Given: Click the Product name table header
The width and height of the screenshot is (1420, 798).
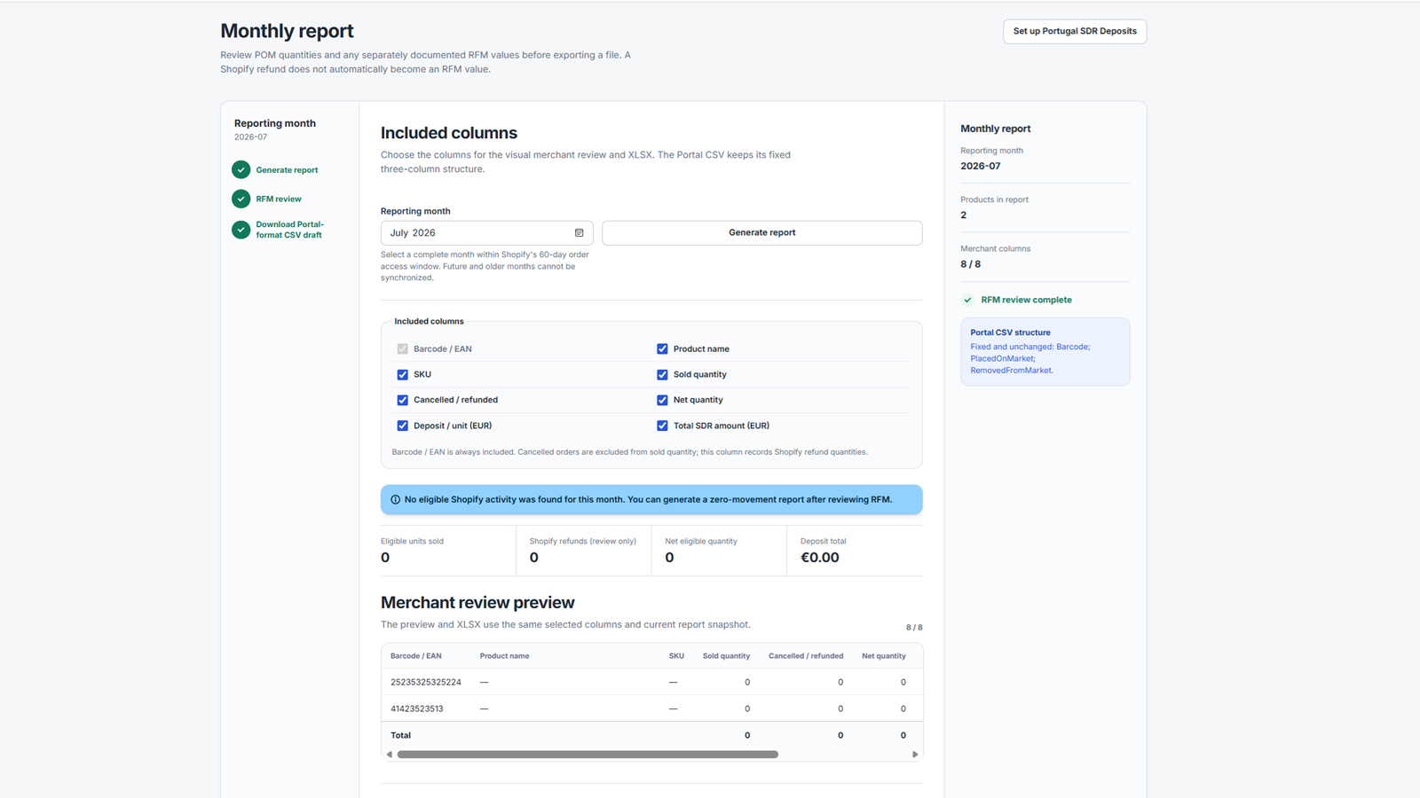Looking at the screenshot, I should pos(504,656).
